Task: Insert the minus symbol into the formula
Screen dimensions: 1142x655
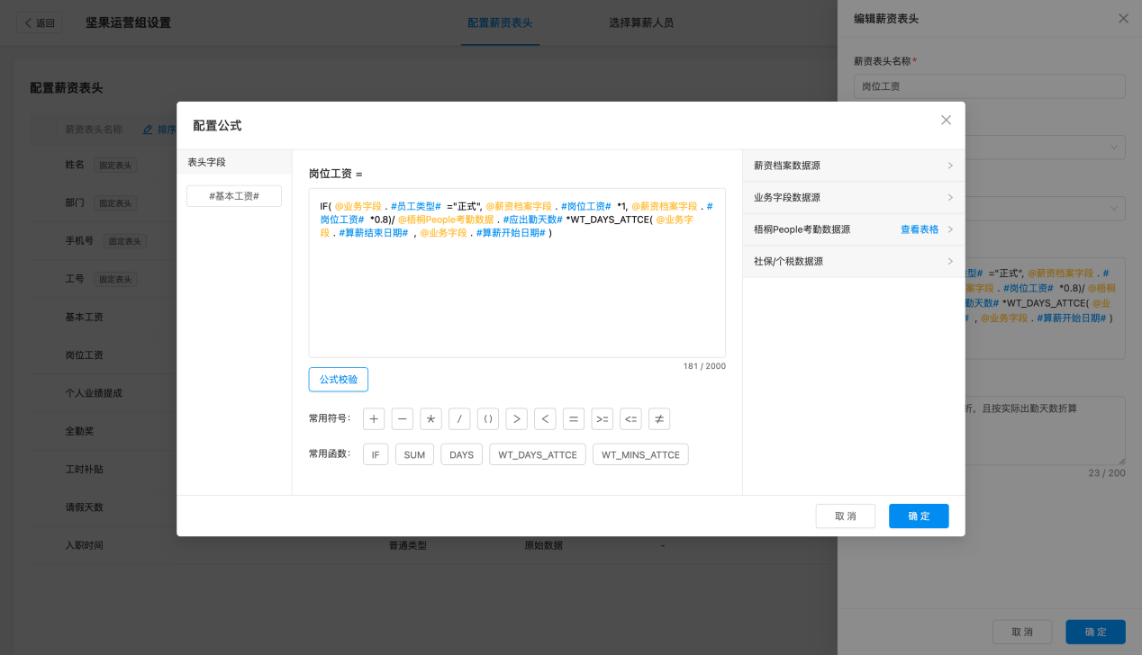Action: (403, 419)
